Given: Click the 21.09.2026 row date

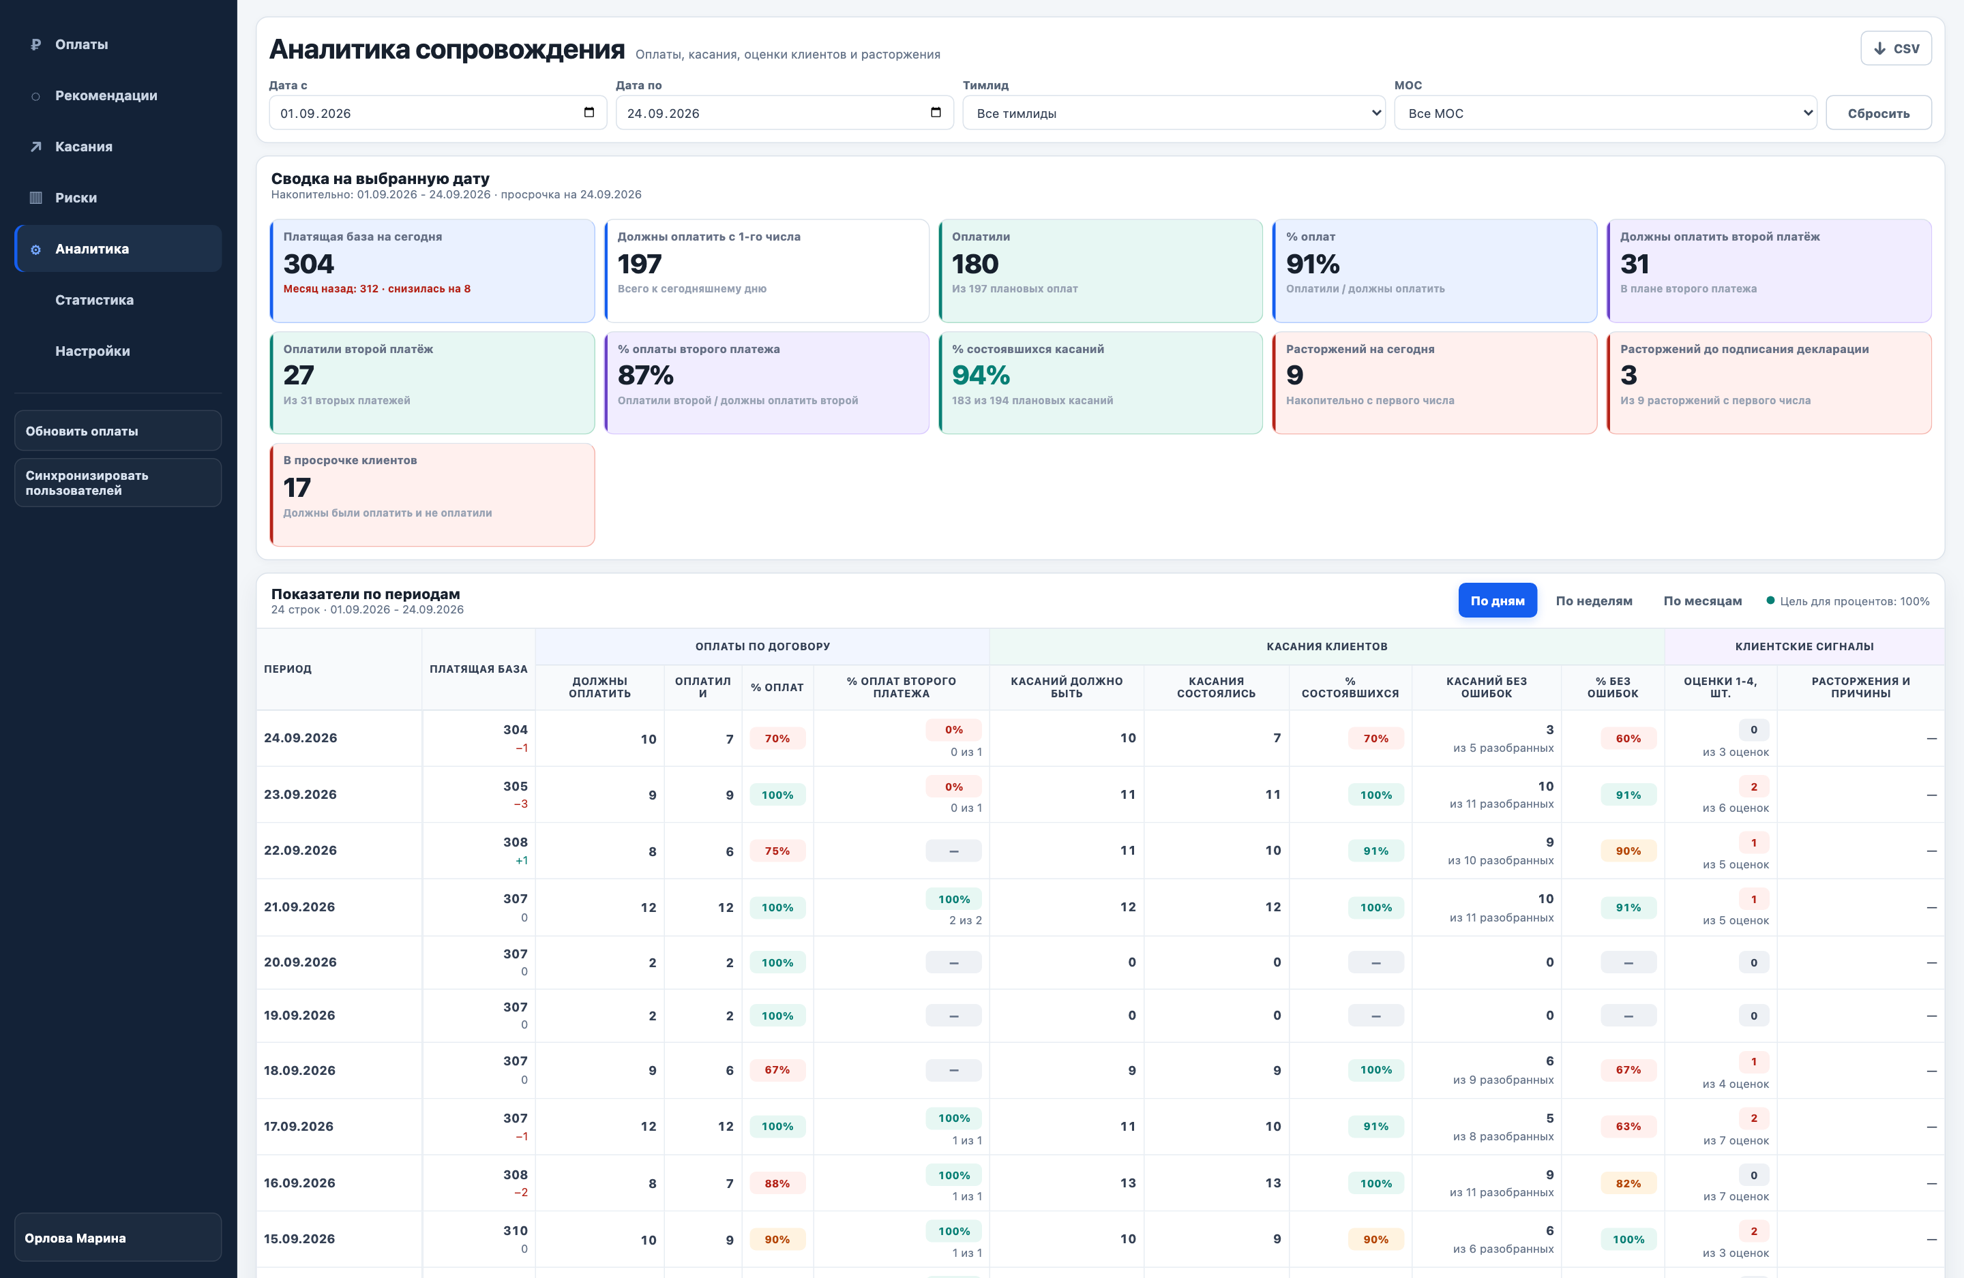Looking at the screenshot, I should click(x=299, y=907).
